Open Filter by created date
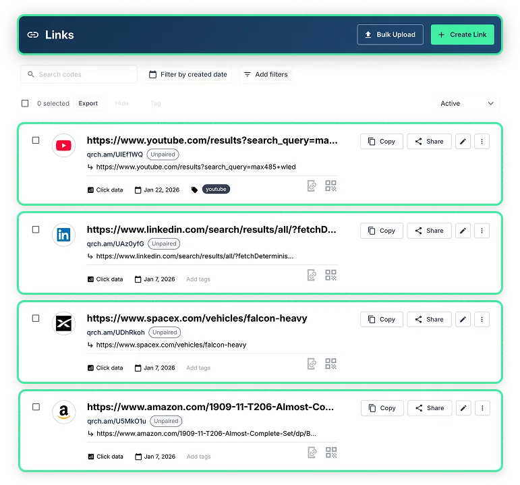The height and width of the screenshot is (485, 520). tap(188, 74)
